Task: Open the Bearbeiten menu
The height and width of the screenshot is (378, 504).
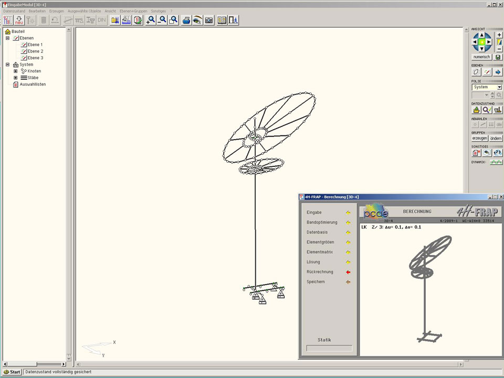Action: 37,11
